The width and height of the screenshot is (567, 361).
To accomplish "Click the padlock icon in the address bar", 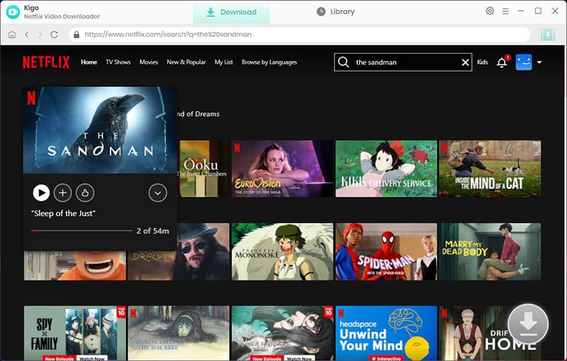I will tap(77, 35).
